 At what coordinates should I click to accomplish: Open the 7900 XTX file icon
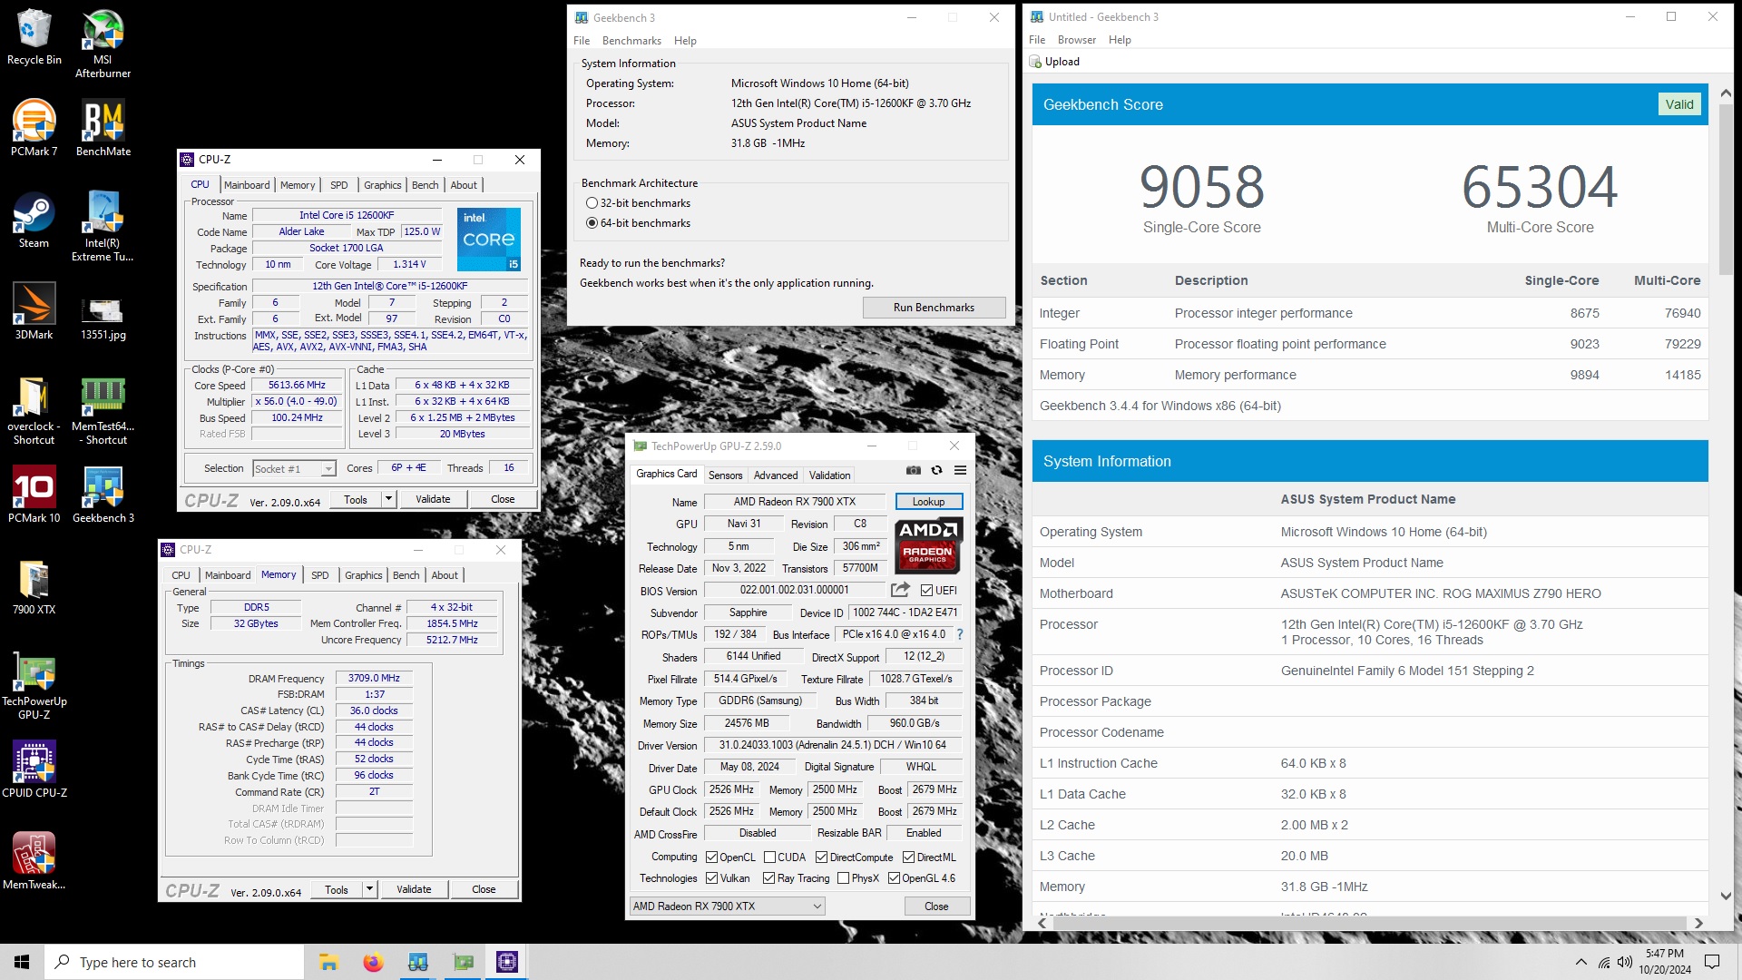pos(34,586)
